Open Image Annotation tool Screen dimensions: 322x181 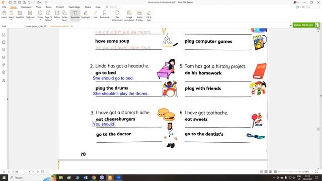point(129,16)
